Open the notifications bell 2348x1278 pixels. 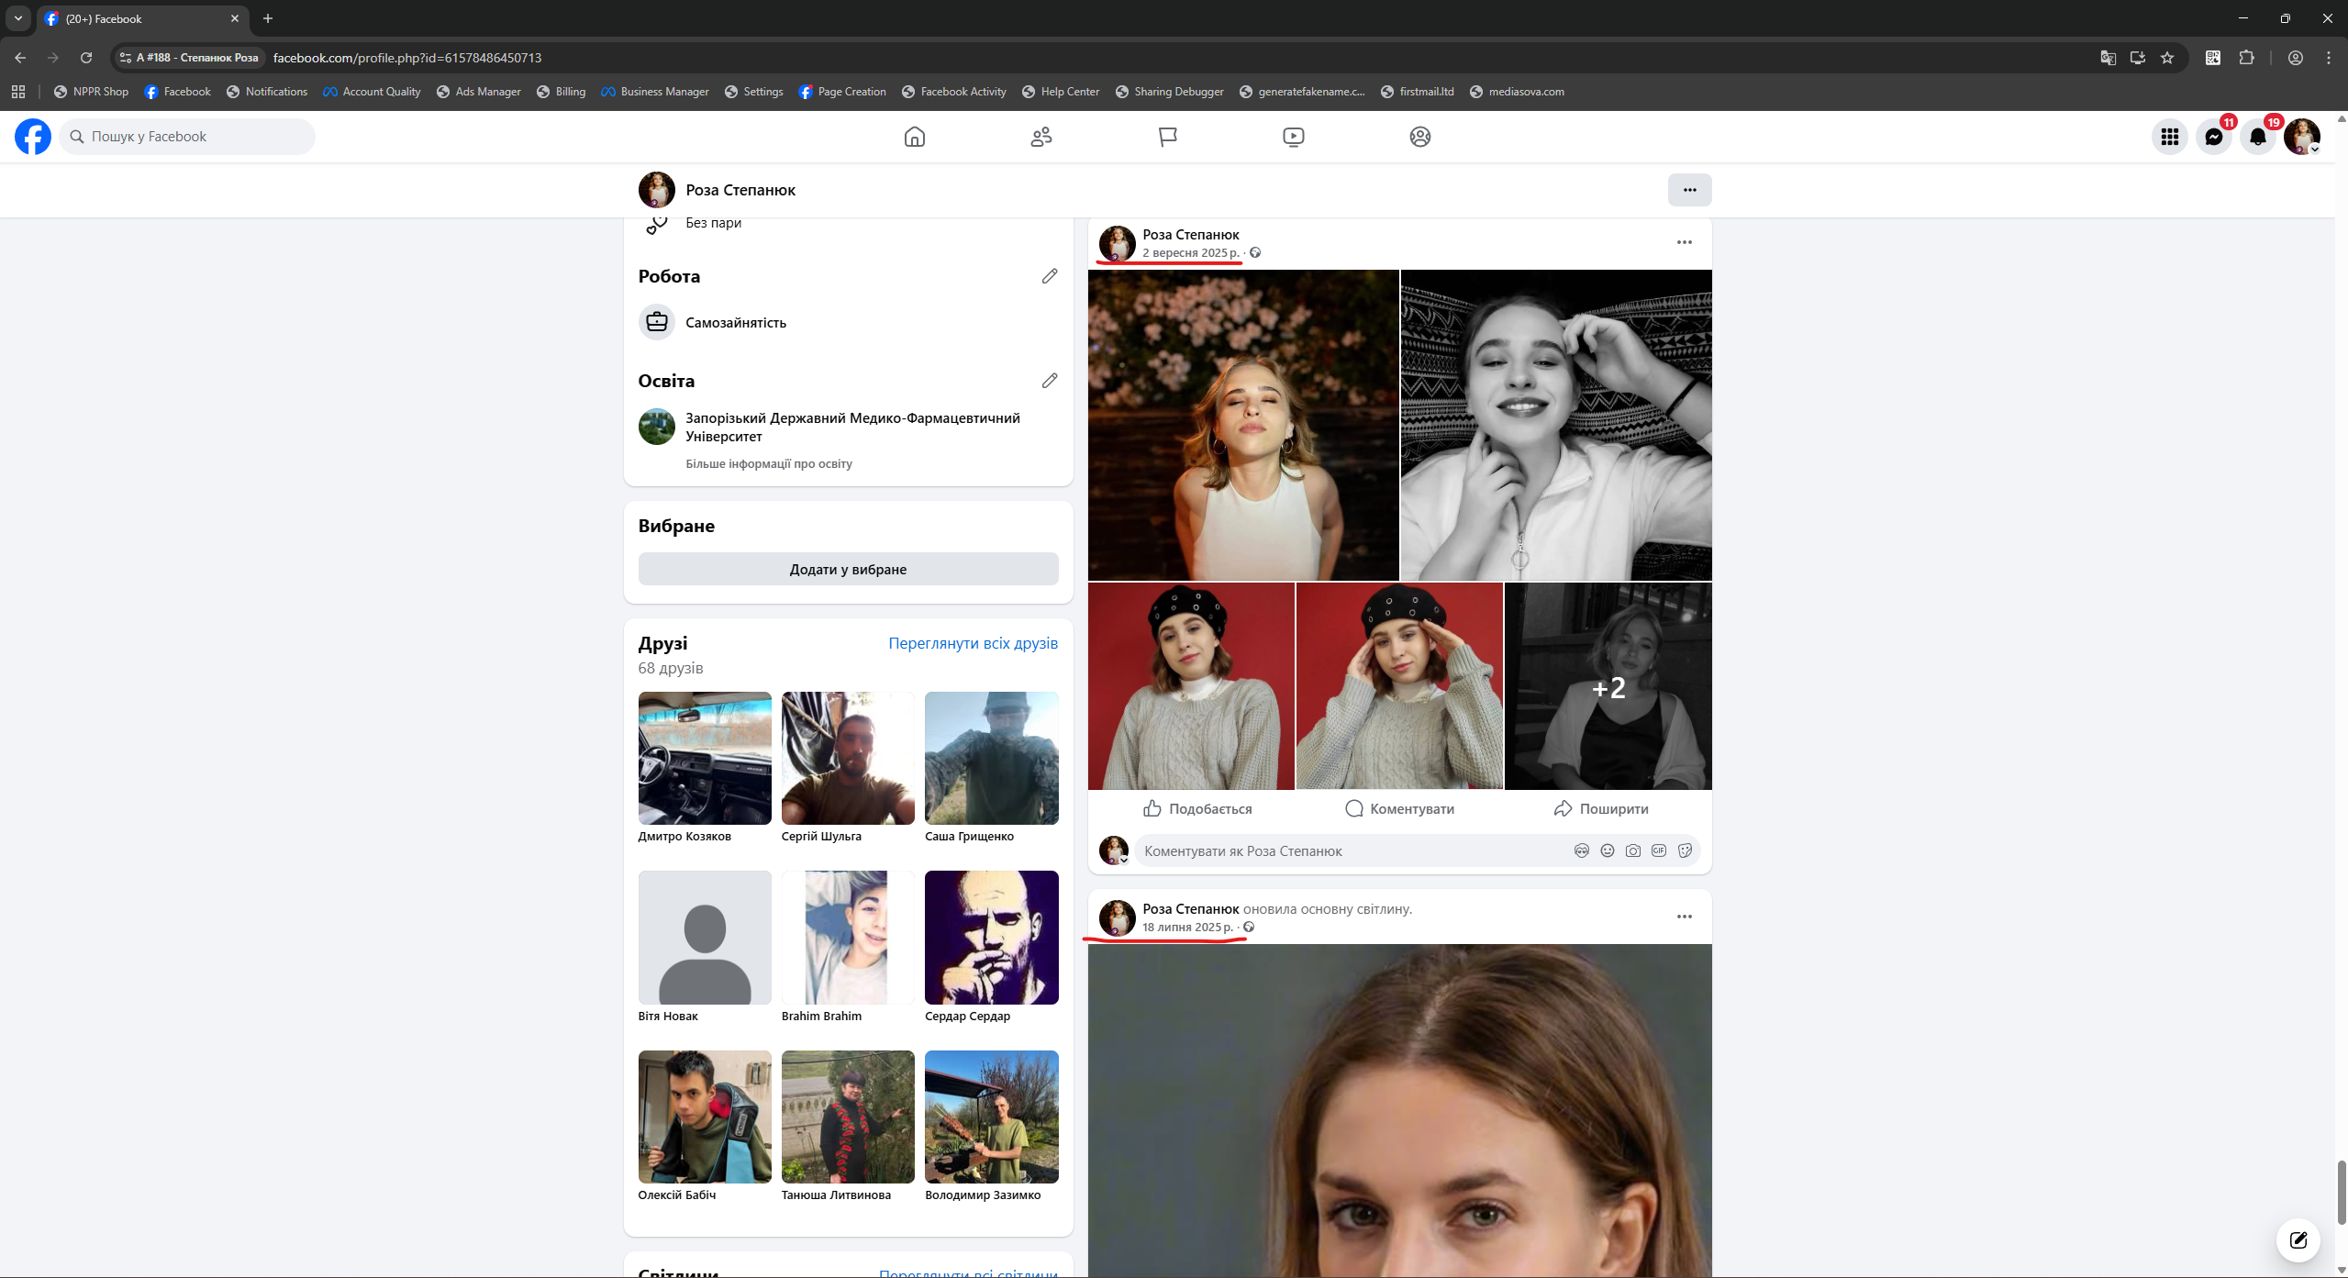[x=2257, y=137]
